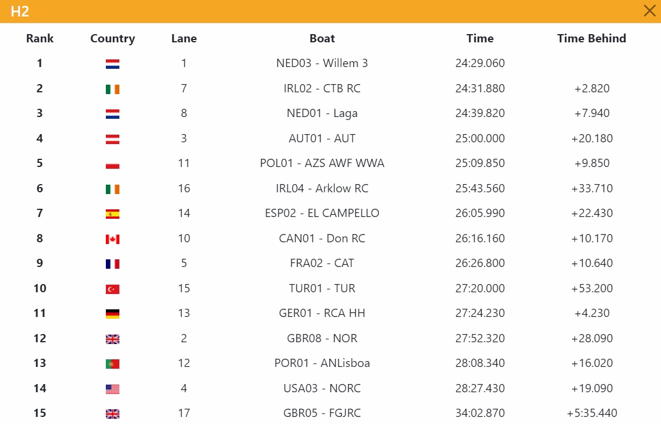
Task: Select the Austria flag icon
Action: [112, 139]
